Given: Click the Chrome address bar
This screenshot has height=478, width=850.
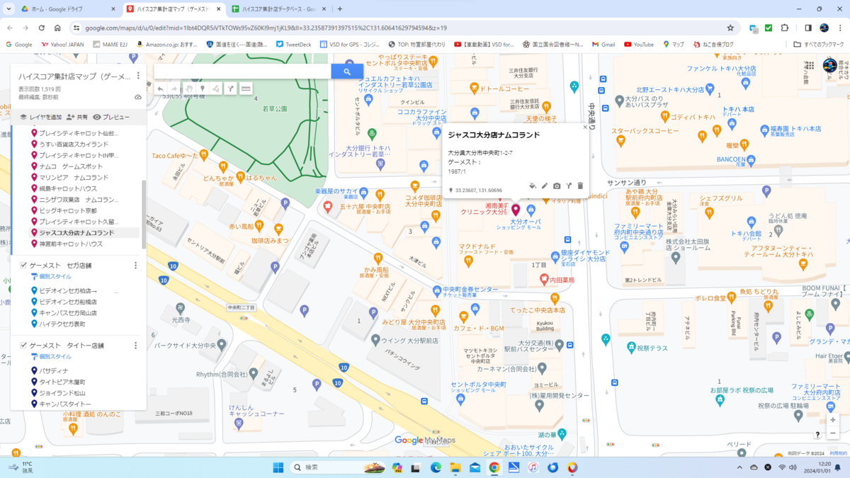Looking at the screenshot, I should coord(404,28).
